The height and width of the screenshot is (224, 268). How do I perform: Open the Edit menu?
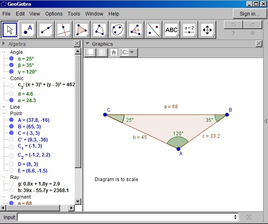click(x=20, y=14)
